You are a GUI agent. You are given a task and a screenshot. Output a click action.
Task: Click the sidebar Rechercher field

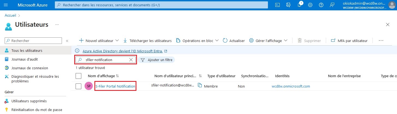(x=33, y=41)
